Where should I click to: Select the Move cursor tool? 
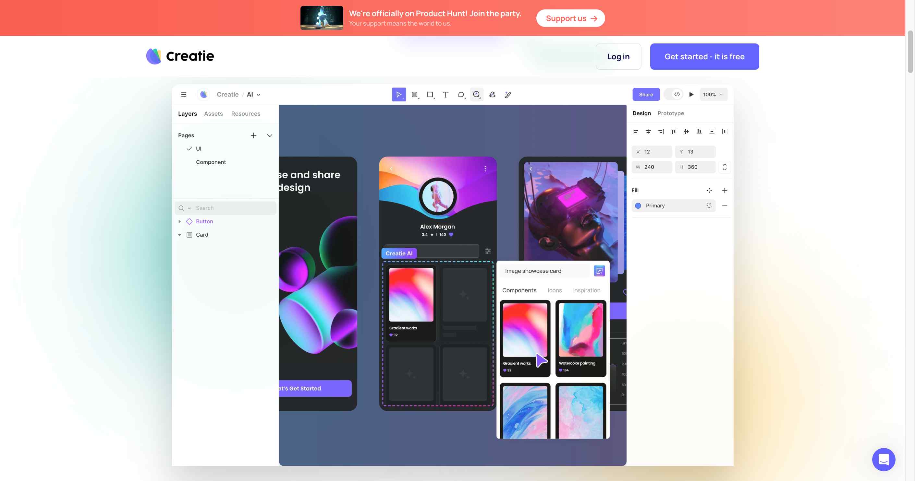[398, 94]
